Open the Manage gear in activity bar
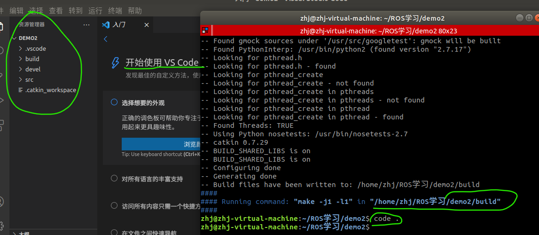This screenshot has height=235, width=539. click(x=1, y=226)
